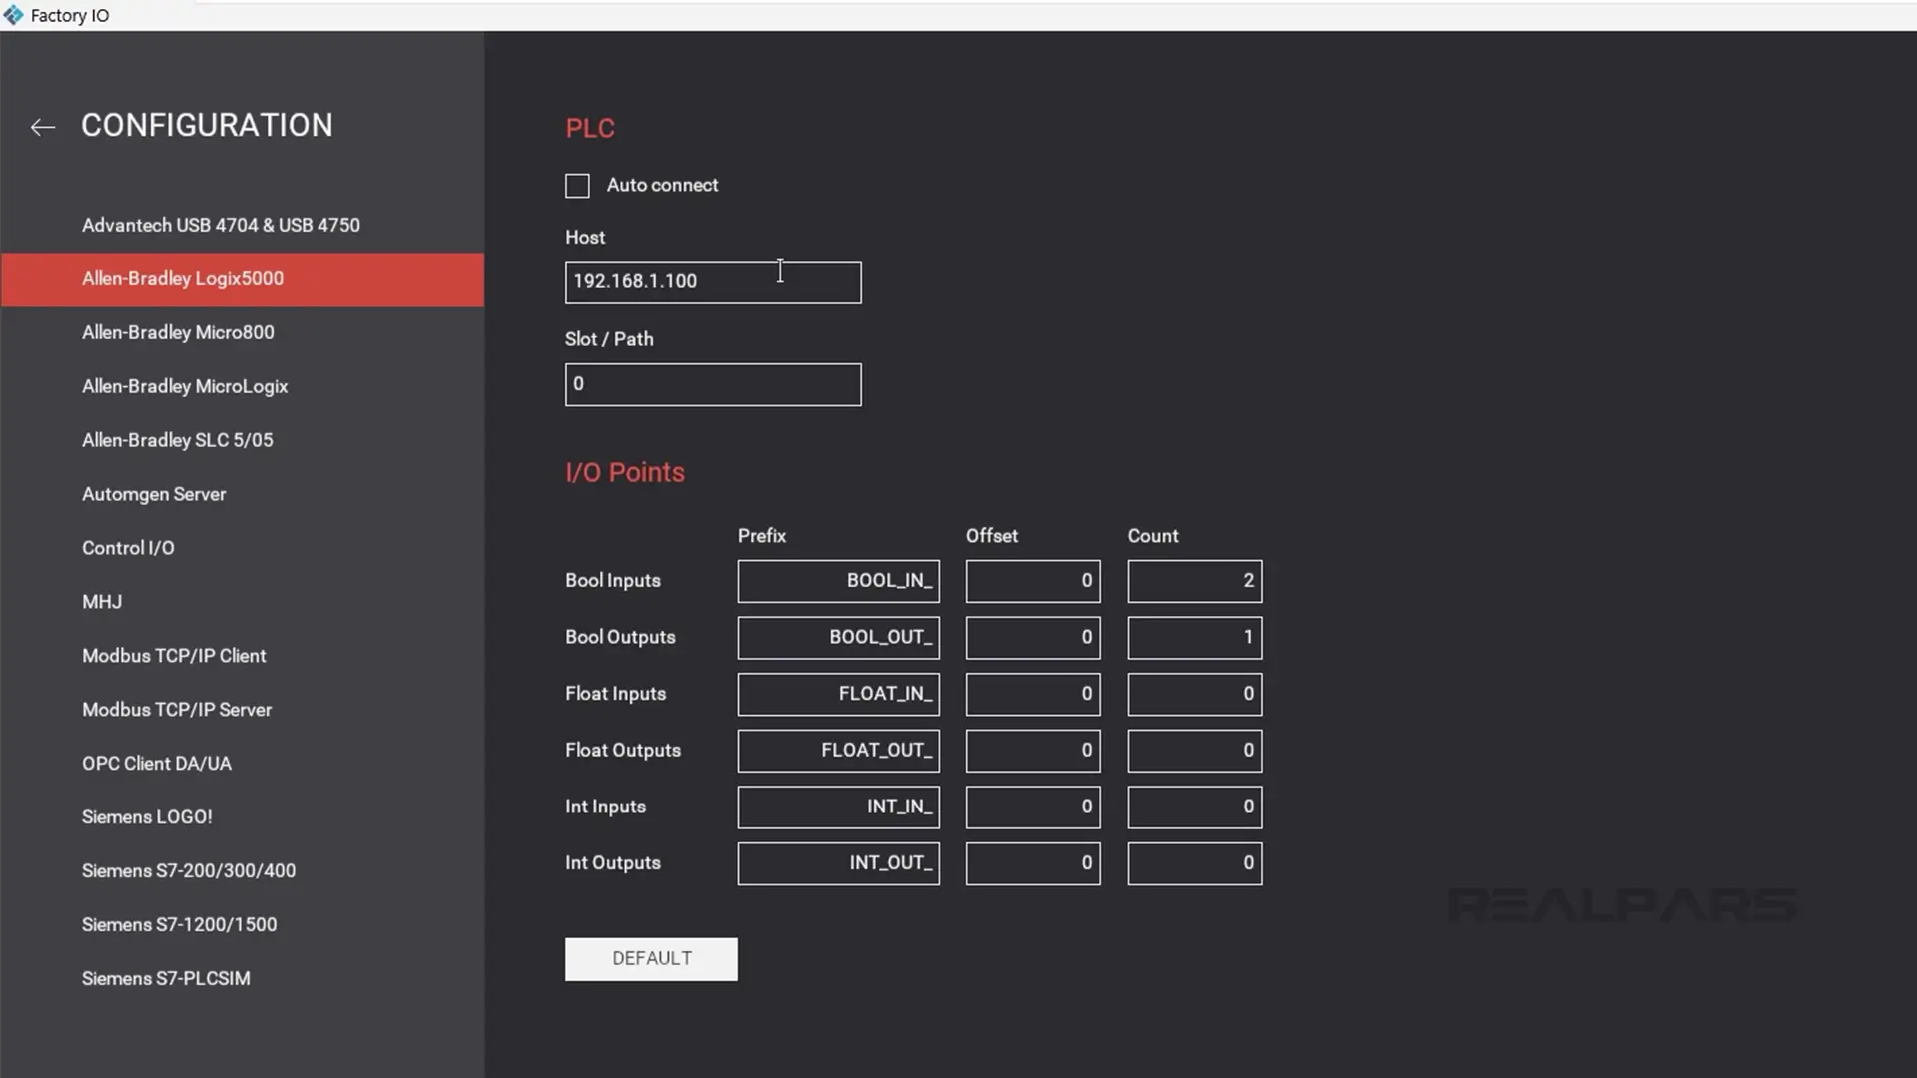Click the Float Outputs offset field
1917x1078 pixels.
click(x=1033, y=751)
